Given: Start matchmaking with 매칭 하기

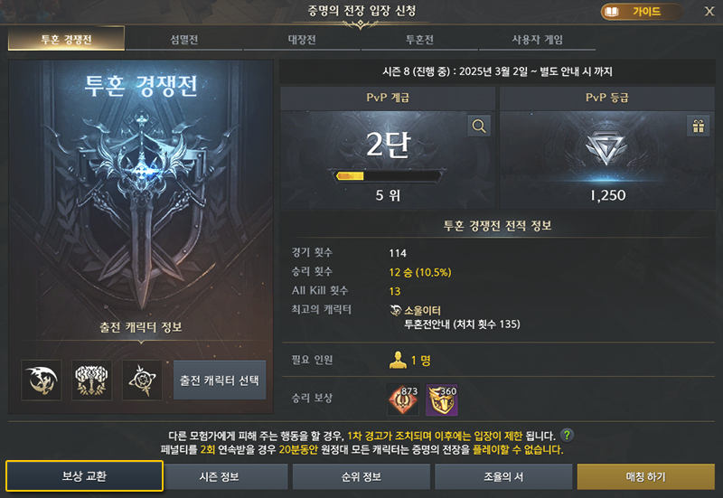Looking at the screenshot, I should click(645, 476).
